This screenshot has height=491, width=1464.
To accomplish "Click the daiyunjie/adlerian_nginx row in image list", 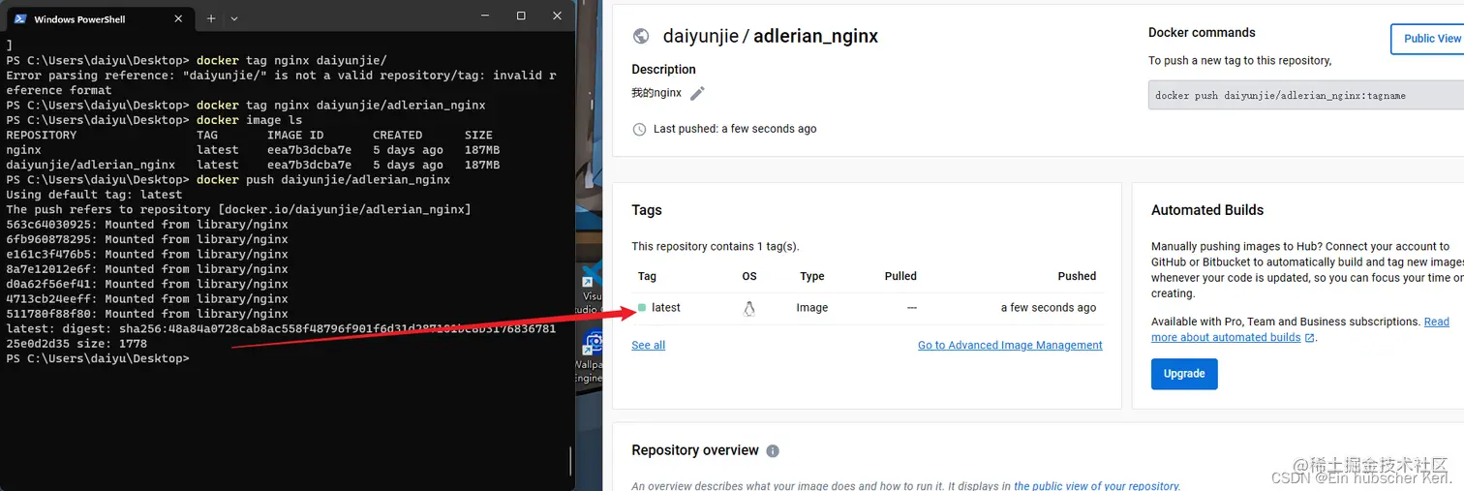I will (x=253, y=165).
